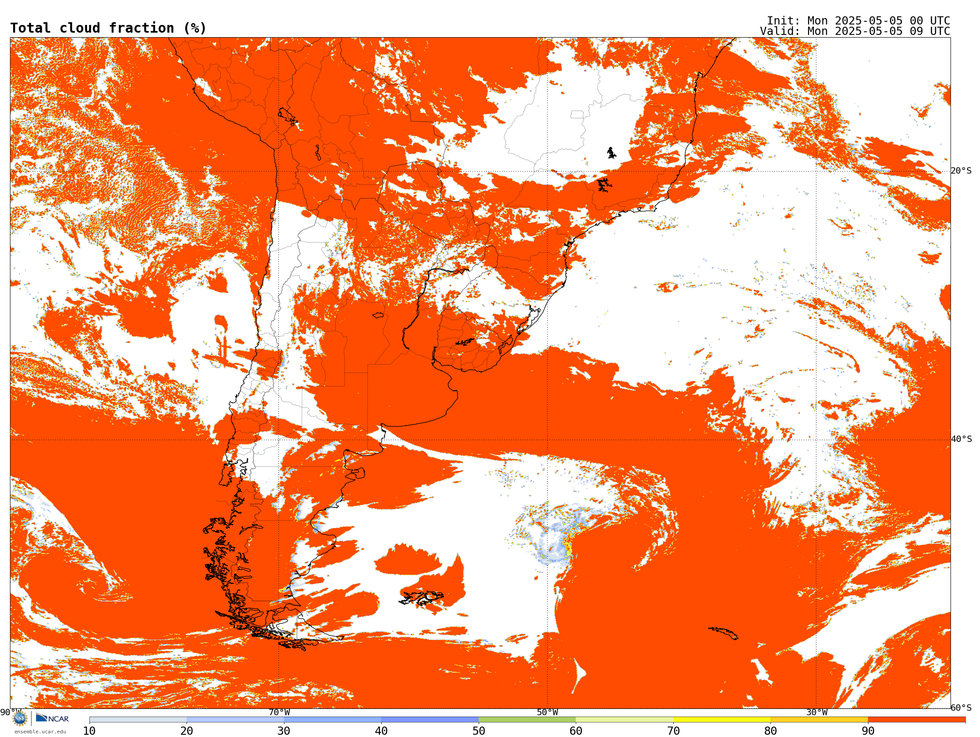Open the ensemble.ucar.edu link text
This screenshot has width=980, height=737.
(40, 732)
